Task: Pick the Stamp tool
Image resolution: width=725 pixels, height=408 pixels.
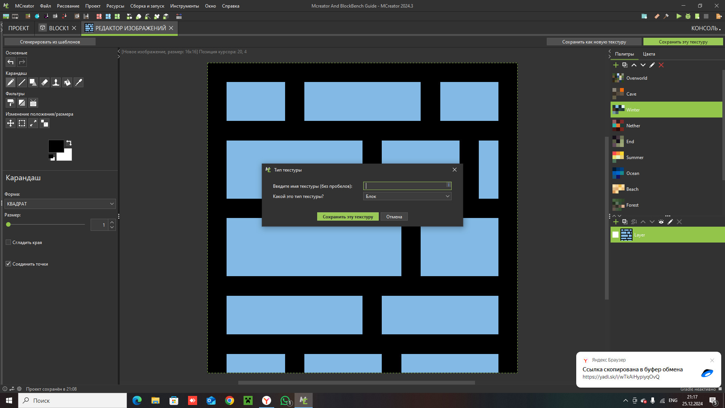Action: click(x=56, y=82)
